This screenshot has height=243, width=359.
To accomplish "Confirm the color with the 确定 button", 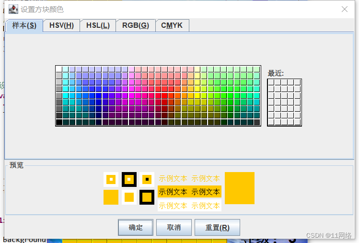I will [136, 228].
